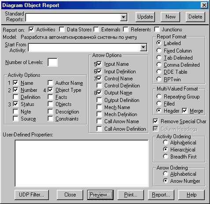Enable the Description checkbox
This screenshot has width=210, height=204.
50,111
